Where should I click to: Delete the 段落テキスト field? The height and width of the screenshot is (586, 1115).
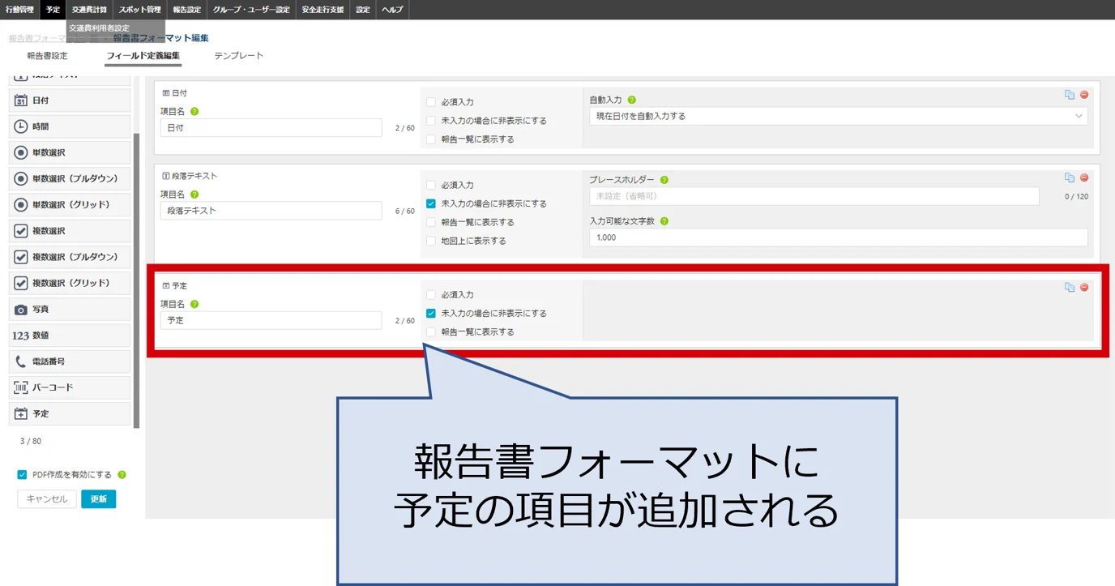point(1084,178)
